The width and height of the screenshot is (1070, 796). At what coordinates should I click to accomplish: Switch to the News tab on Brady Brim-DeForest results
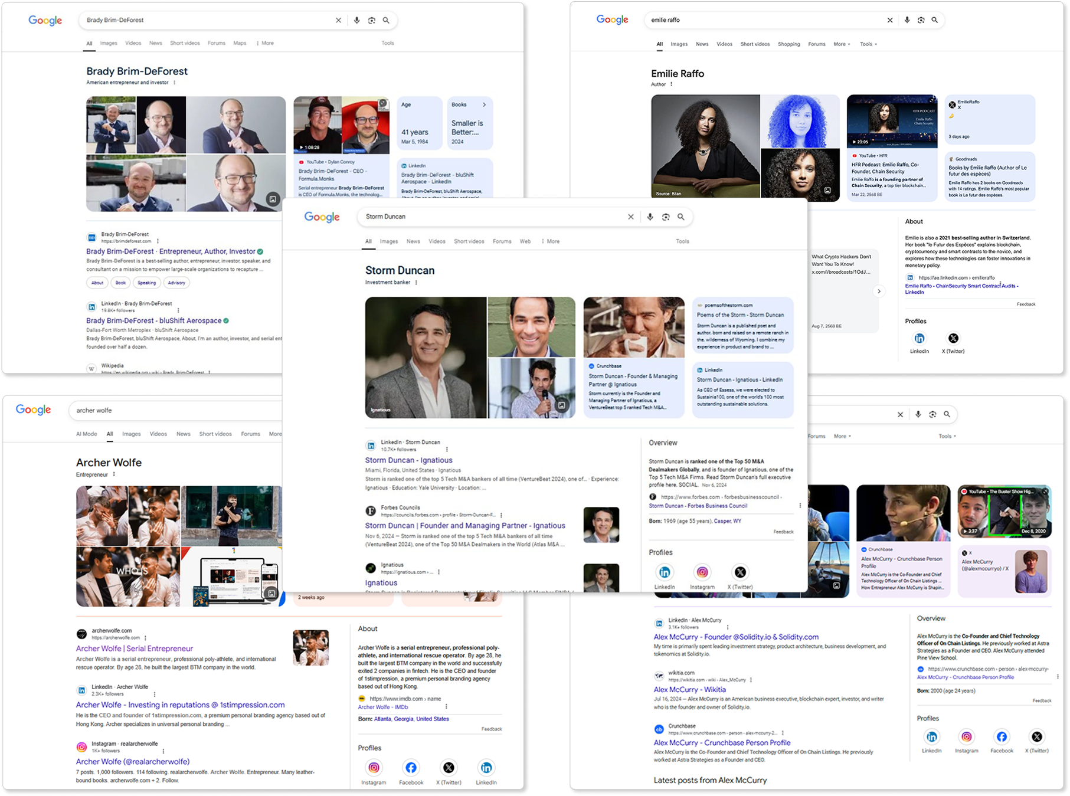155,42
